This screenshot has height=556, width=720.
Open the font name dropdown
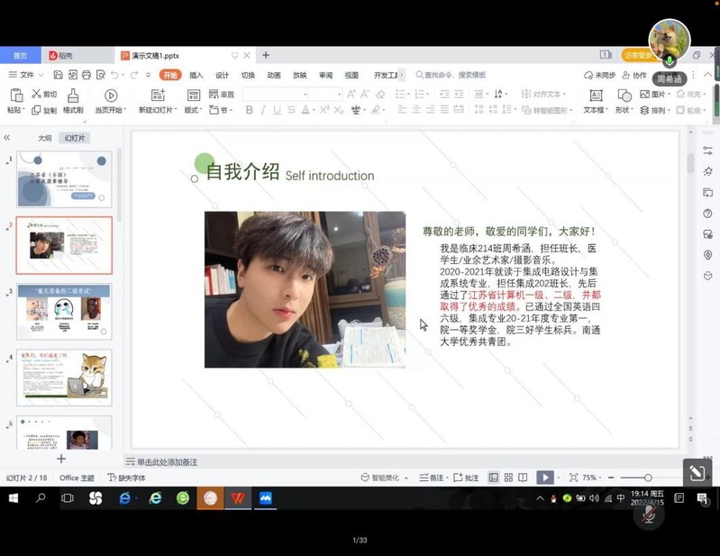(305, 95)
